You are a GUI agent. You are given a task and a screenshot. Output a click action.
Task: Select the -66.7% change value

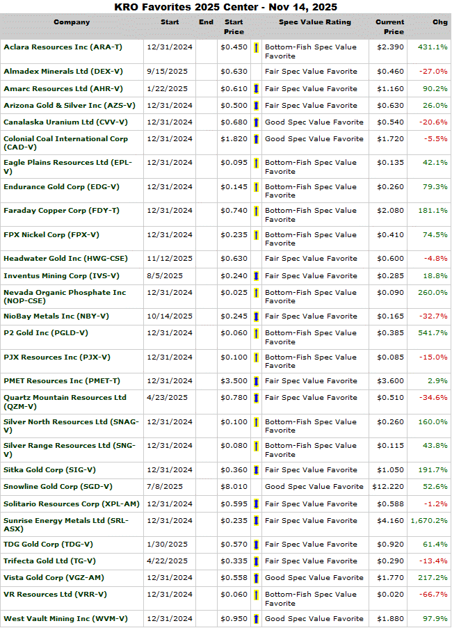[433, 595]
